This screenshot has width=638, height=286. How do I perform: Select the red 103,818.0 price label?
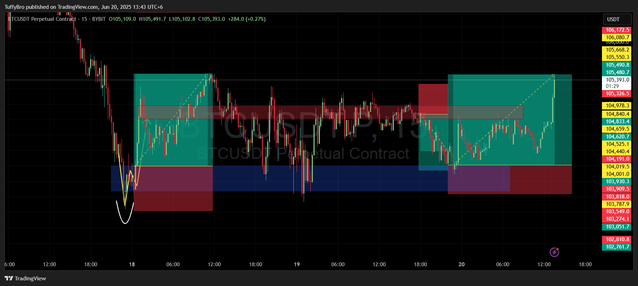(616, 197)
